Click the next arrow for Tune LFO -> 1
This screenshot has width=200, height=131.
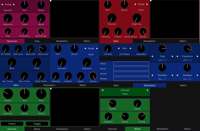coord(172,56)
